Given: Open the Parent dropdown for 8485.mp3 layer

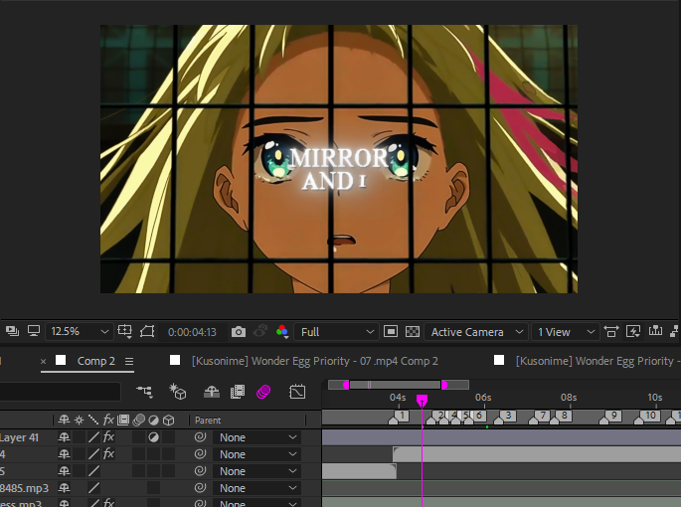Looking at the screenshot, I should click(x=256, y=488).
